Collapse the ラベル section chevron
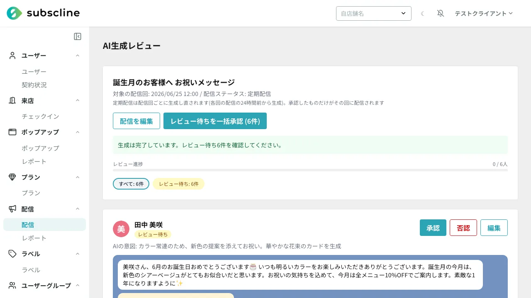531x298 pixels. click(78, 254)
